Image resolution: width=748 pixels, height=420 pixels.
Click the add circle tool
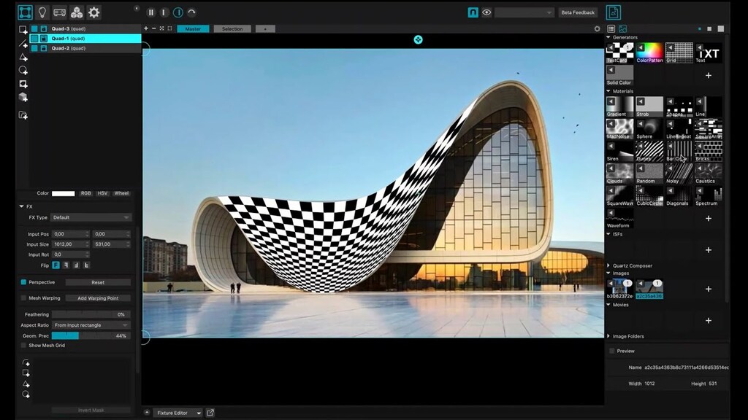click(23, 69)
